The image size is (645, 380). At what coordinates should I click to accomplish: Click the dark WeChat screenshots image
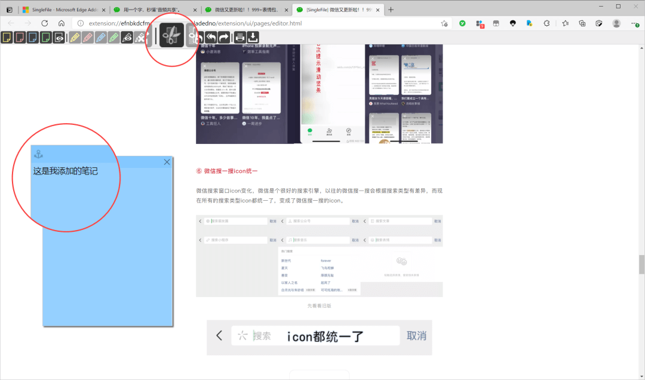point(319,94)
